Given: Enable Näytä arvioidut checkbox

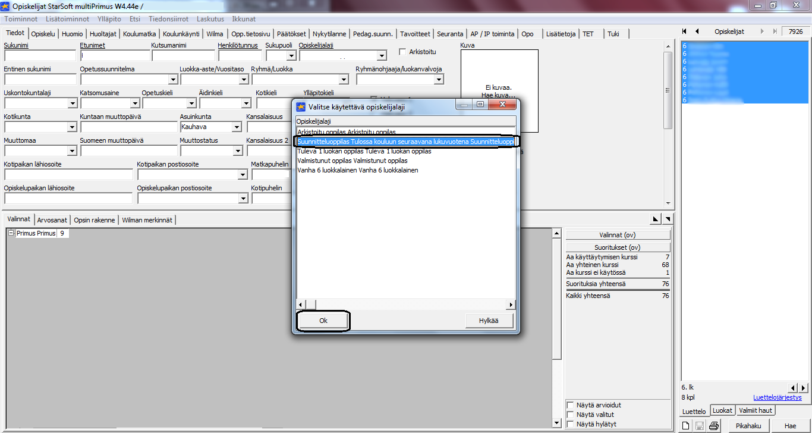Looking at the screenshot, I should [571, 405].
